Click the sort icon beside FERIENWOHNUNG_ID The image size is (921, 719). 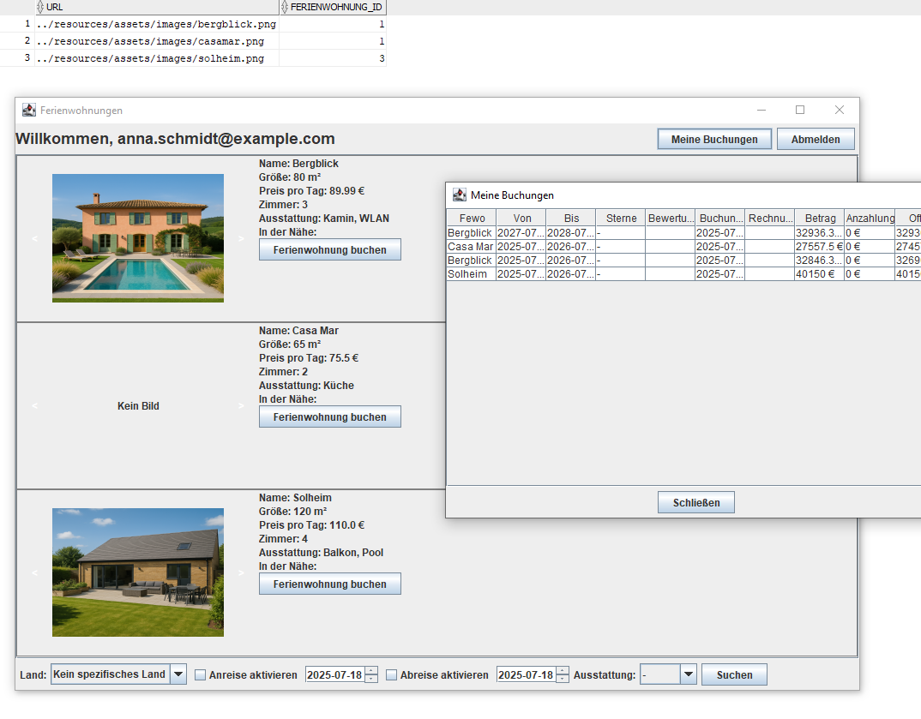[286, 7]
